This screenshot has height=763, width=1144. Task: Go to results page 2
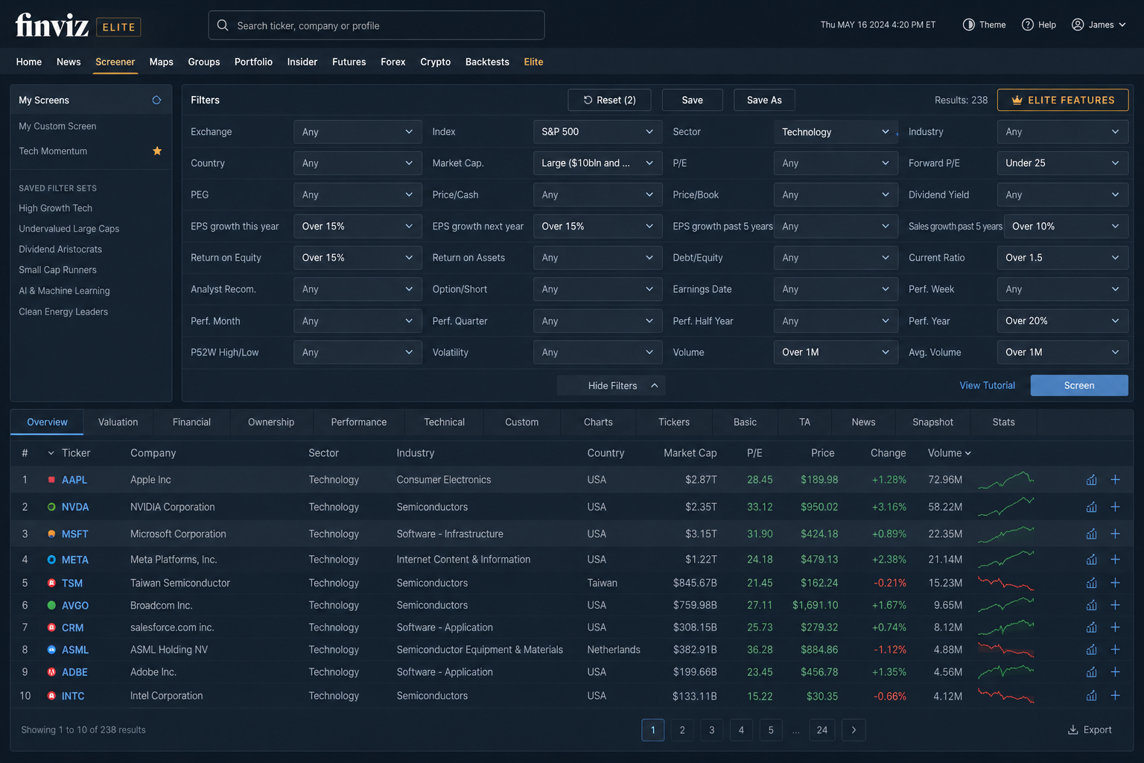coord(682,730)
